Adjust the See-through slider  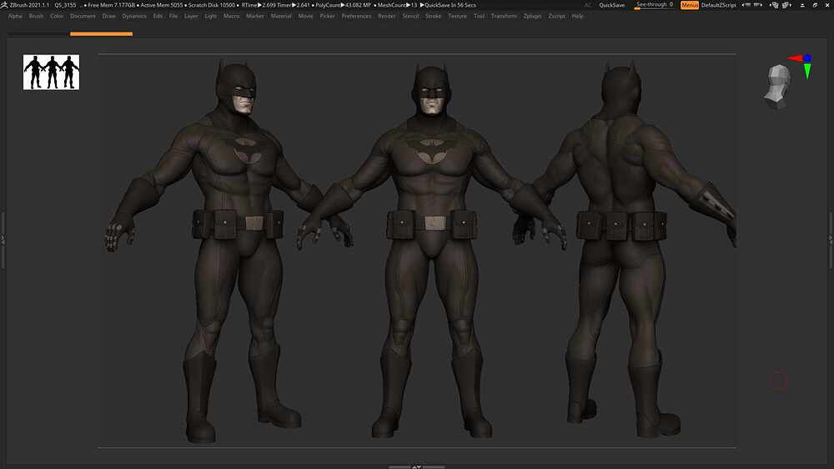pyautogui.click(x=654, y=5)
